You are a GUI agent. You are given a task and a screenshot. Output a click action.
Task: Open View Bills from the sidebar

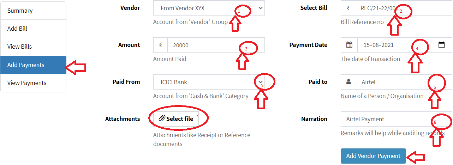[33, 47]
